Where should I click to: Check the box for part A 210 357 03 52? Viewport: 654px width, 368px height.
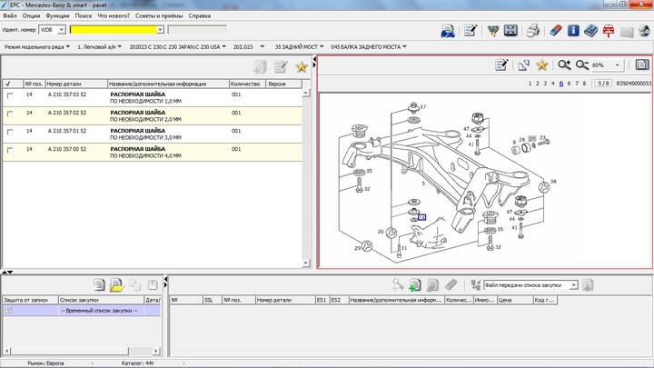(x=9, y=95)
